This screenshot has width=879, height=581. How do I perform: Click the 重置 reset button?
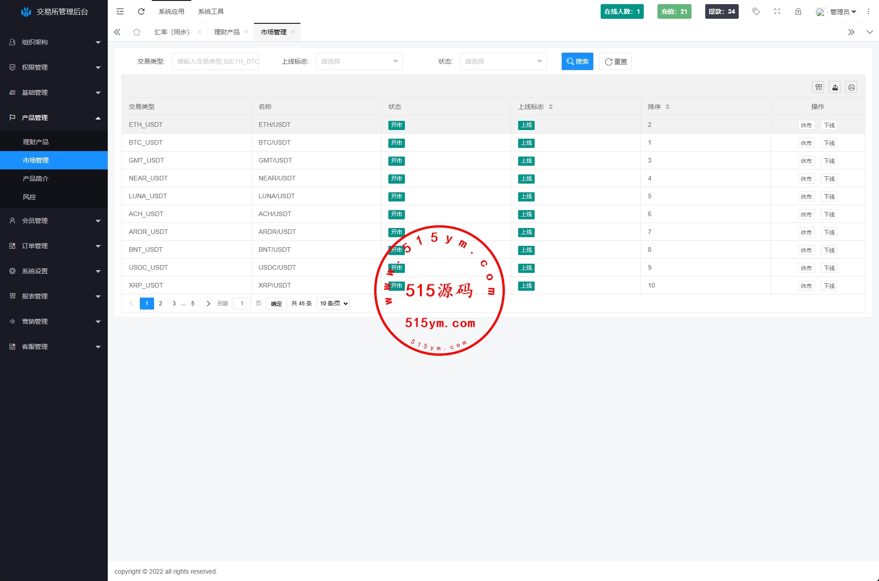click(x=615, y=61)
